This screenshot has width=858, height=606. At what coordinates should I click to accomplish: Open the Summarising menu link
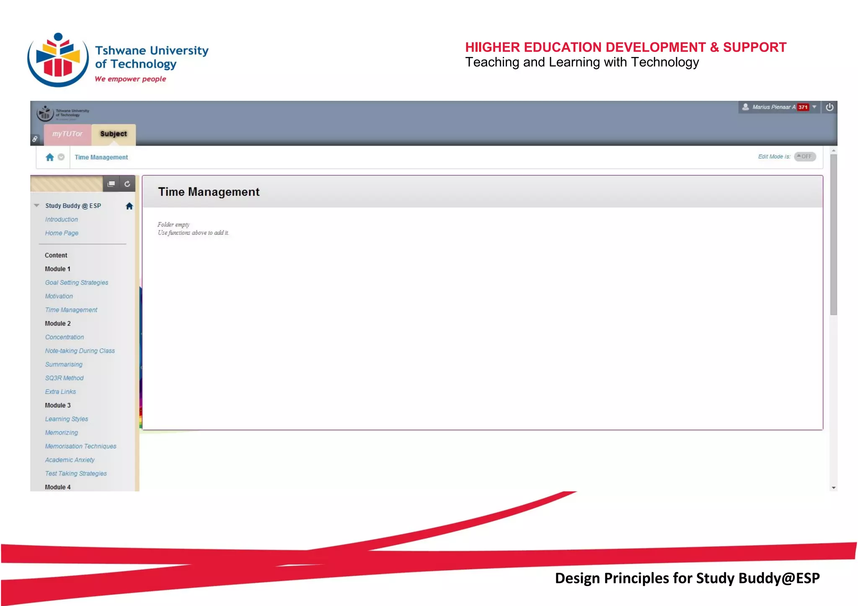tap(64, 364)
